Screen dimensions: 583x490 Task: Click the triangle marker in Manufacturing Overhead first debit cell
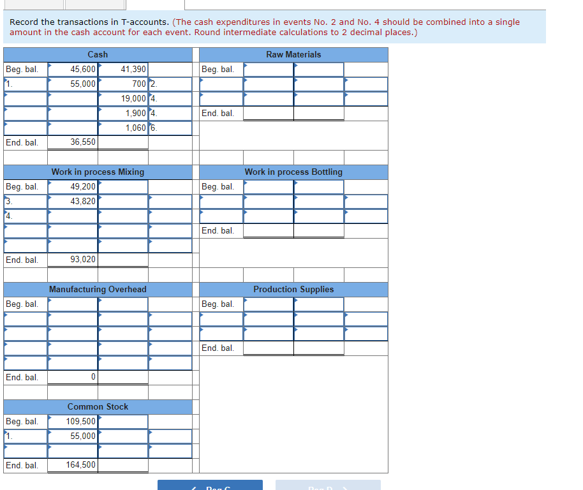point(50,301)
